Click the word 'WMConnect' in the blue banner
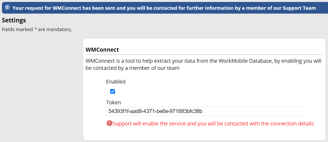Screen dimensions: 328x142 pos(67,8)
